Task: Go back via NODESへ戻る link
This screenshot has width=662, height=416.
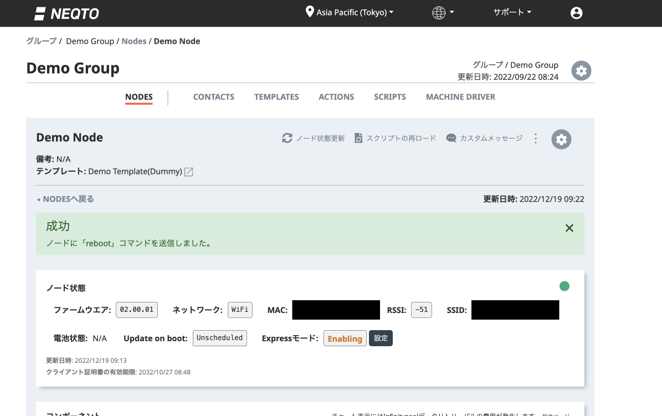Action: coord(65,199)
